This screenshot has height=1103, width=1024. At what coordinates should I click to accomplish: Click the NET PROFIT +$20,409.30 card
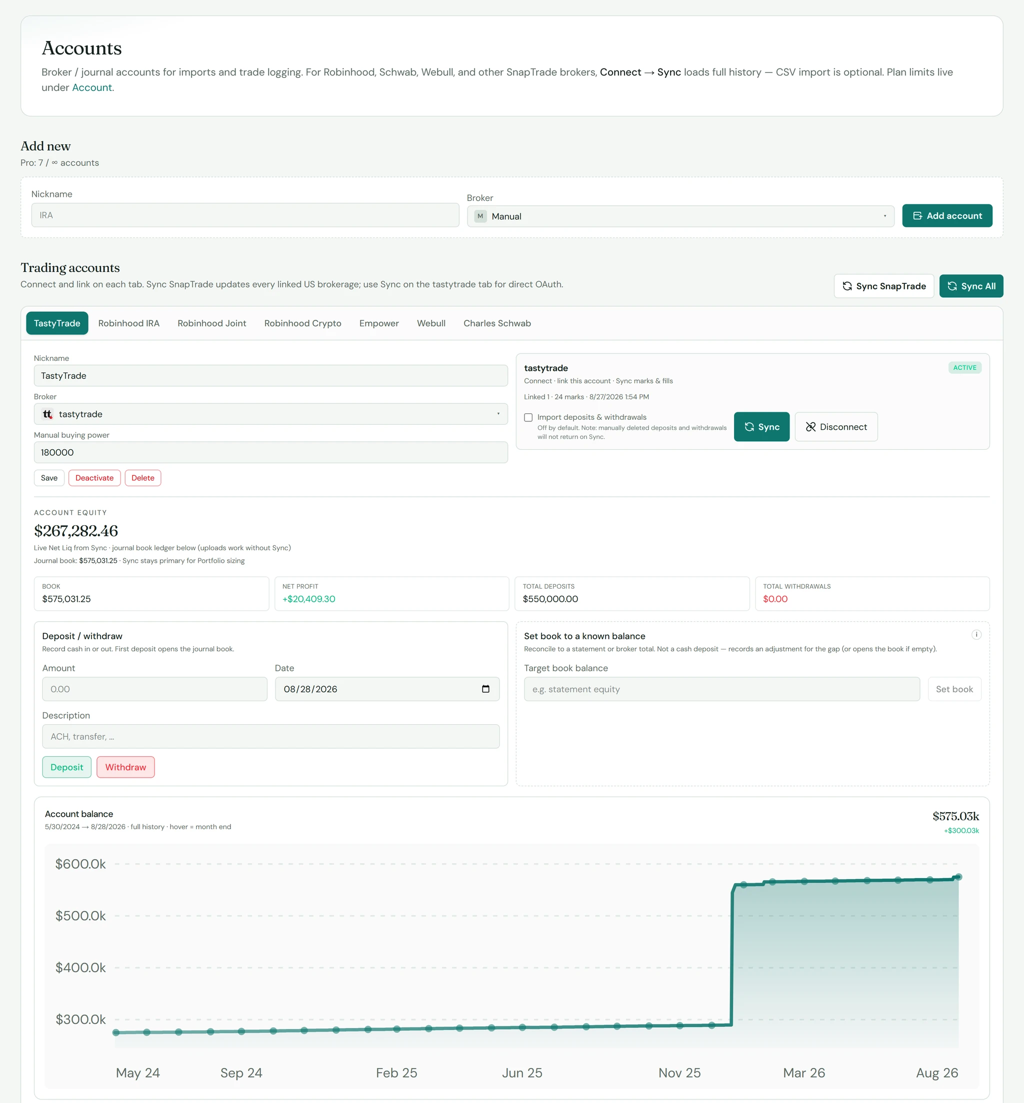tap(391, 594)
